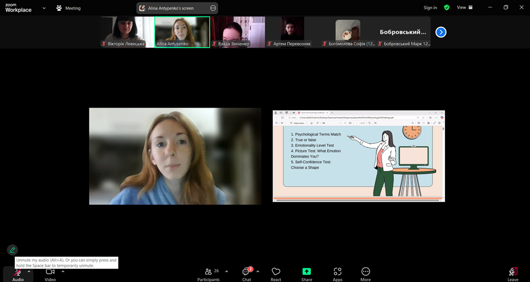Open the Zoom Workplace dropdown arrow
The height and width of the screenshot is (282, 530).
coord(44,8)
